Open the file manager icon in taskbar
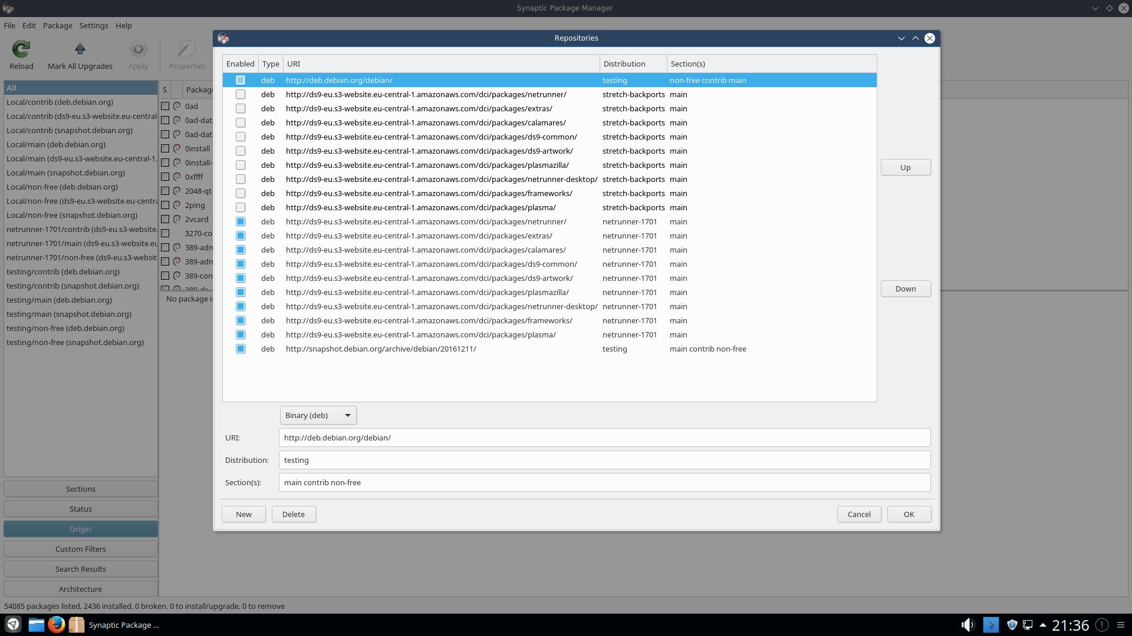1132x636 pixels. pos(36,625)
